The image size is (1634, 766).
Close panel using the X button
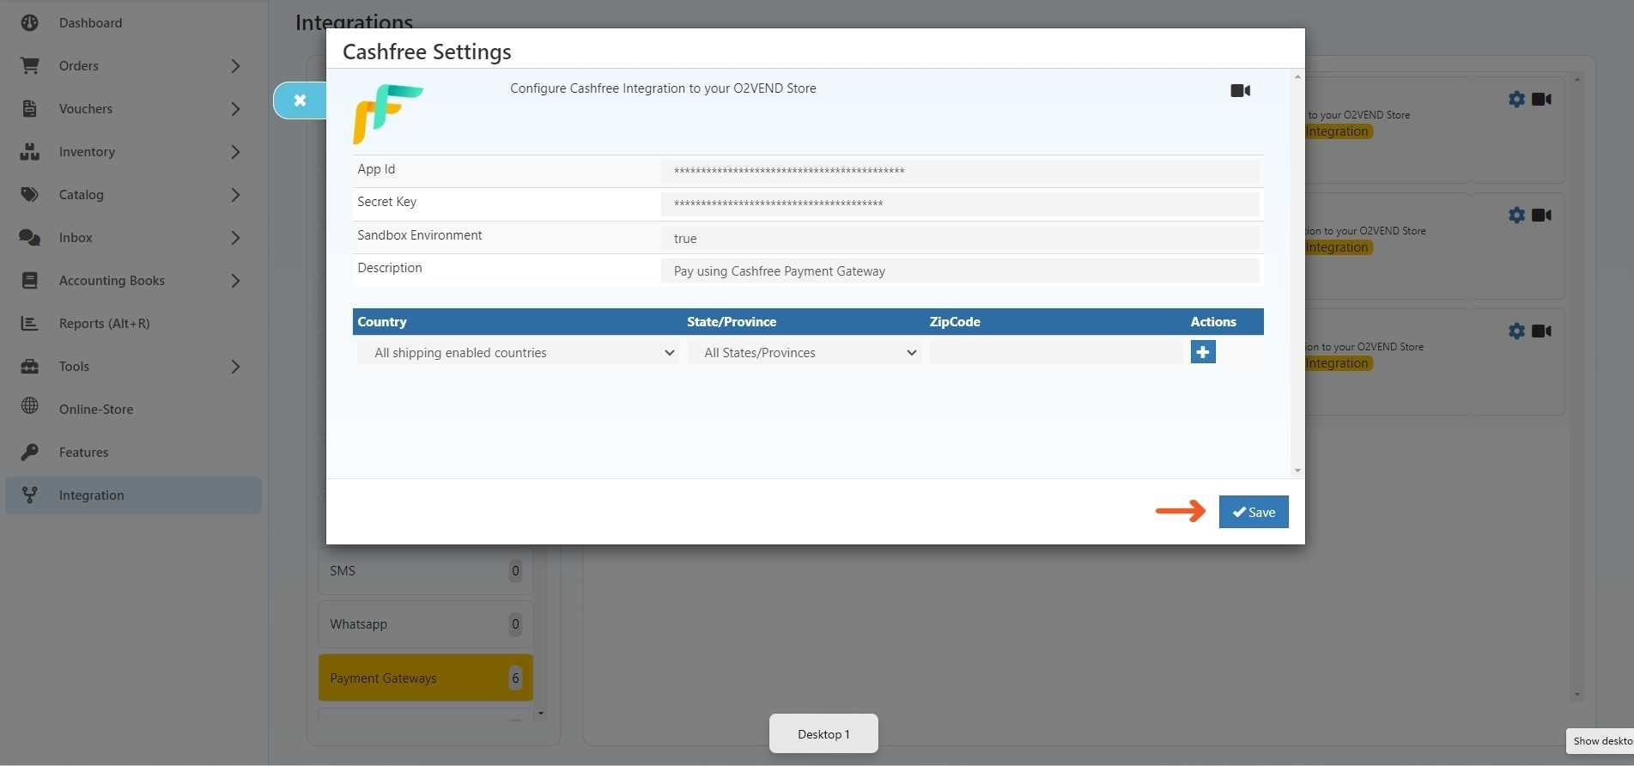point(300,100)
